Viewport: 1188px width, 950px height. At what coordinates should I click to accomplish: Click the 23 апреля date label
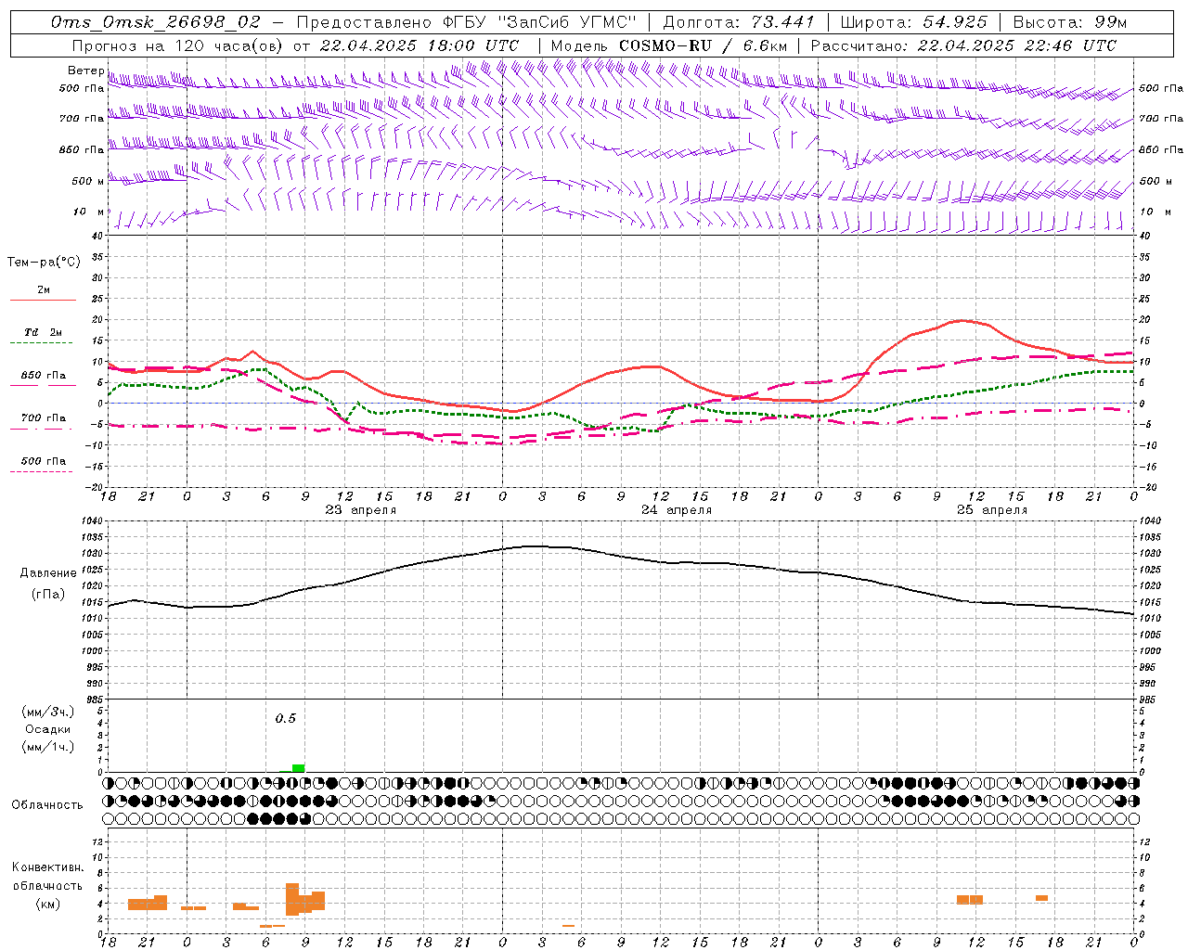tap(361, 510)
